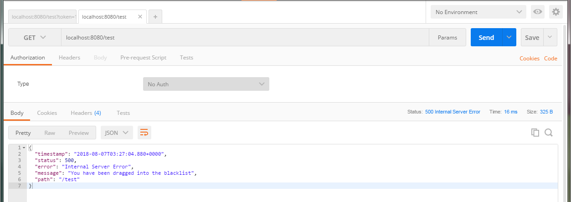Open the Send options arrow
Screen dimensions: 571x202
coord(509,38)
